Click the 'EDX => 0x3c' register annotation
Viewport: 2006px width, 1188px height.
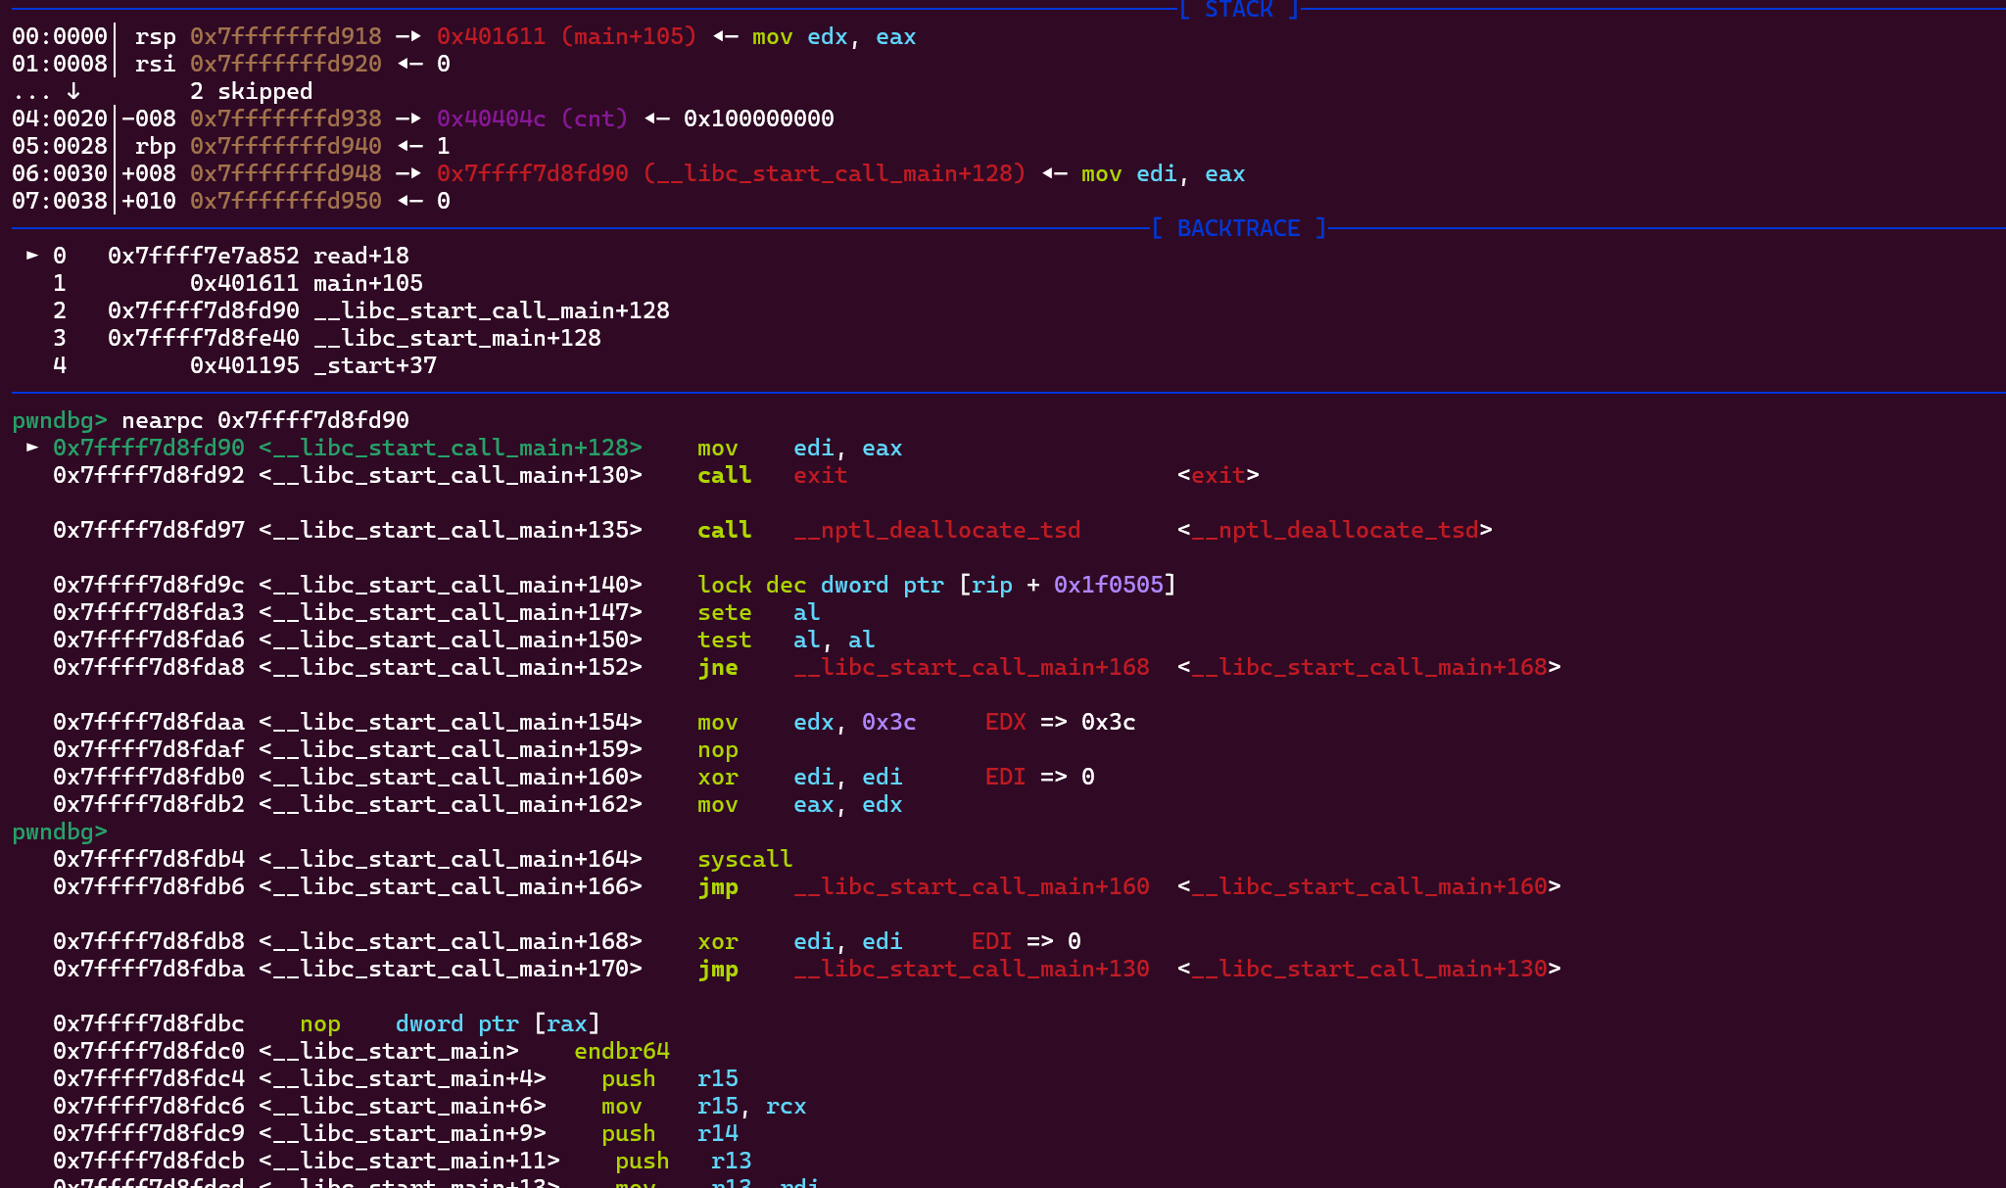point(1060,722)
